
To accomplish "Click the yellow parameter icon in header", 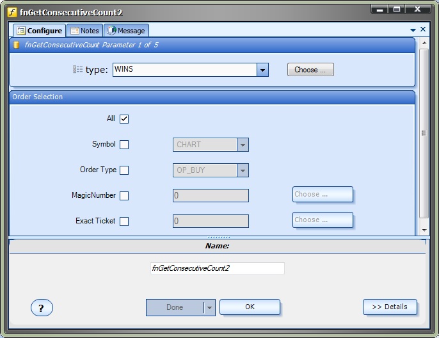I will point(16,45).
